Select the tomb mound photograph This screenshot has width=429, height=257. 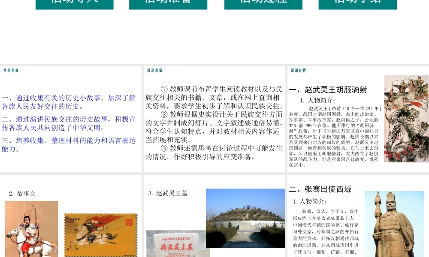(x=245, y=218)
